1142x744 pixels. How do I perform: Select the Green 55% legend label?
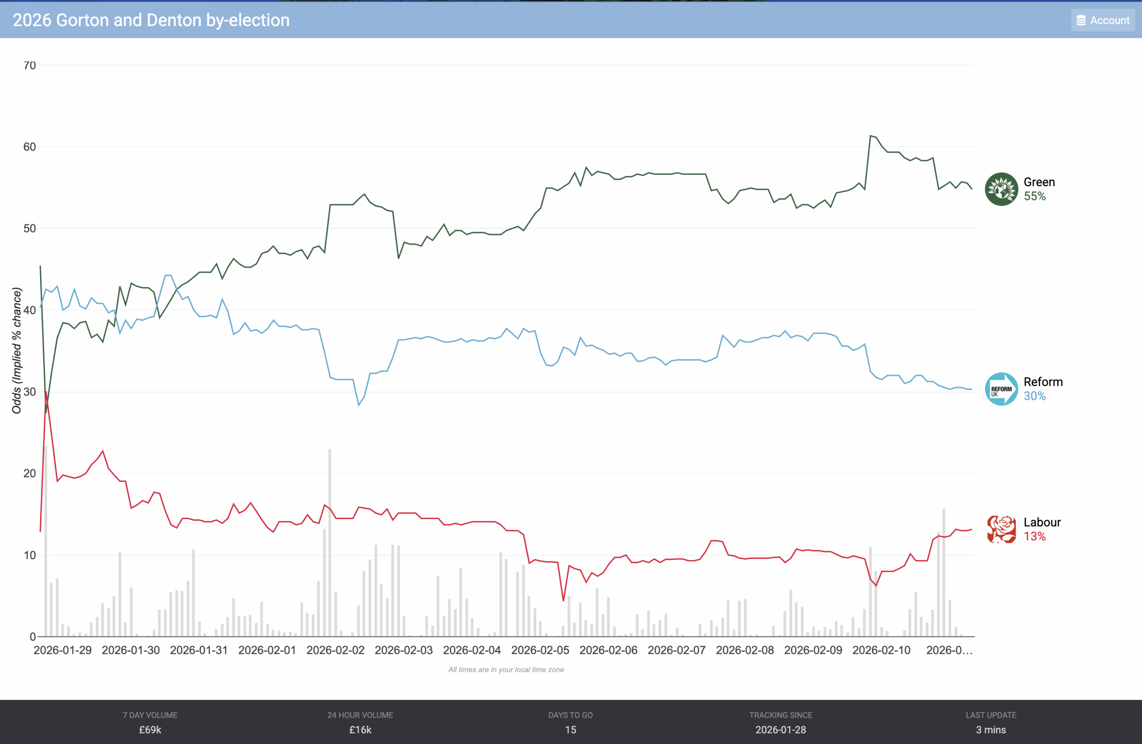coord(1039,189)
